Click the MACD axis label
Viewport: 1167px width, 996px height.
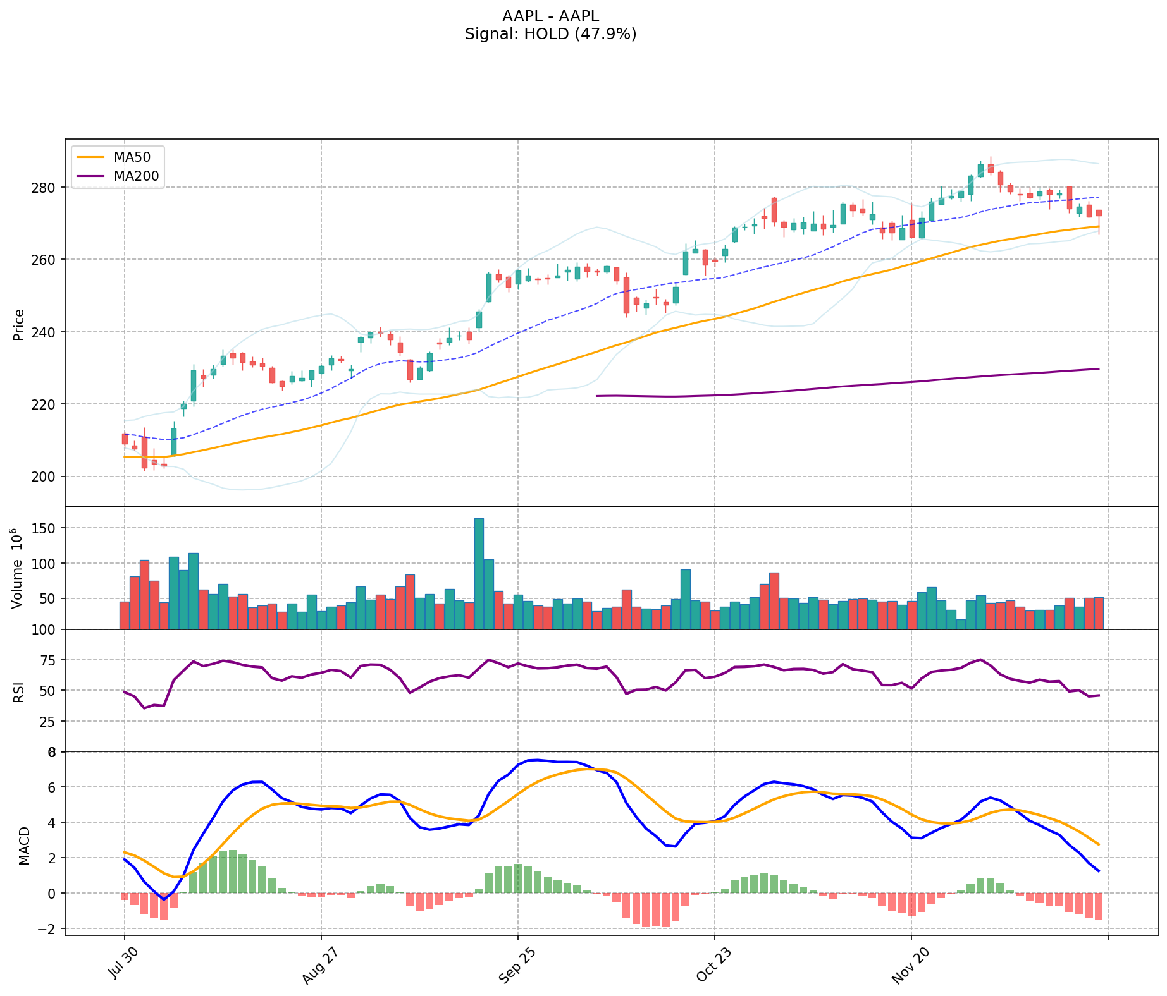(x=24, y=846)
